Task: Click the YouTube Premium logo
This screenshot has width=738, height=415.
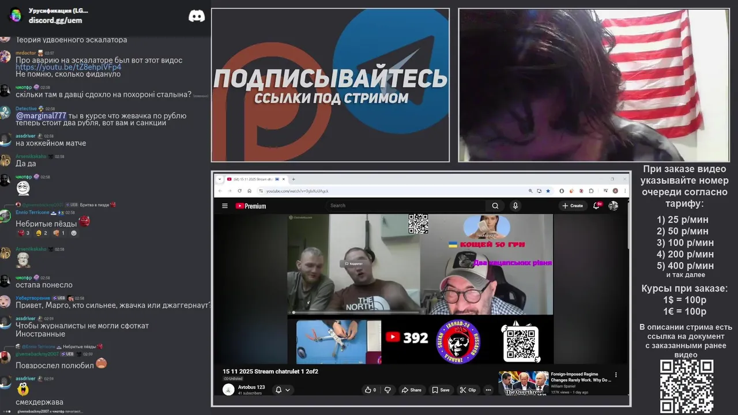Action: (x=251, y=206)
